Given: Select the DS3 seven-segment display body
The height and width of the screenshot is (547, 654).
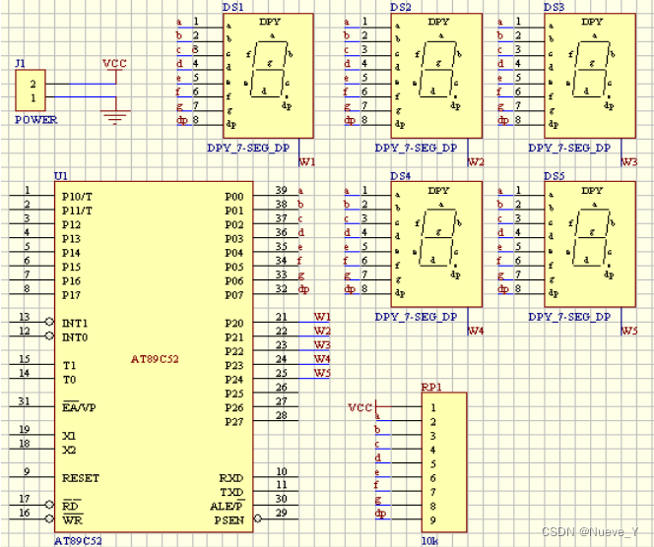Looking at the screenshot, I should pyautogui.click(x=590, y=76).
